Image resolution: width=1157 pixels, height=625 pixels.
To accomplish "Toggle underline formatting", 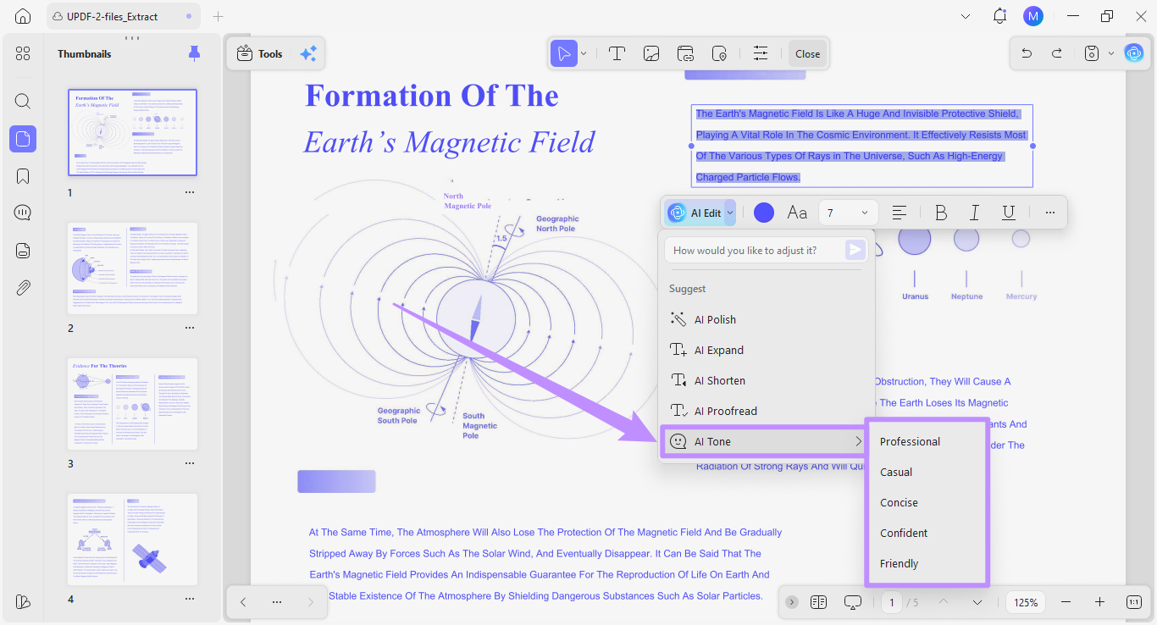I will (x=1008, y=213).
